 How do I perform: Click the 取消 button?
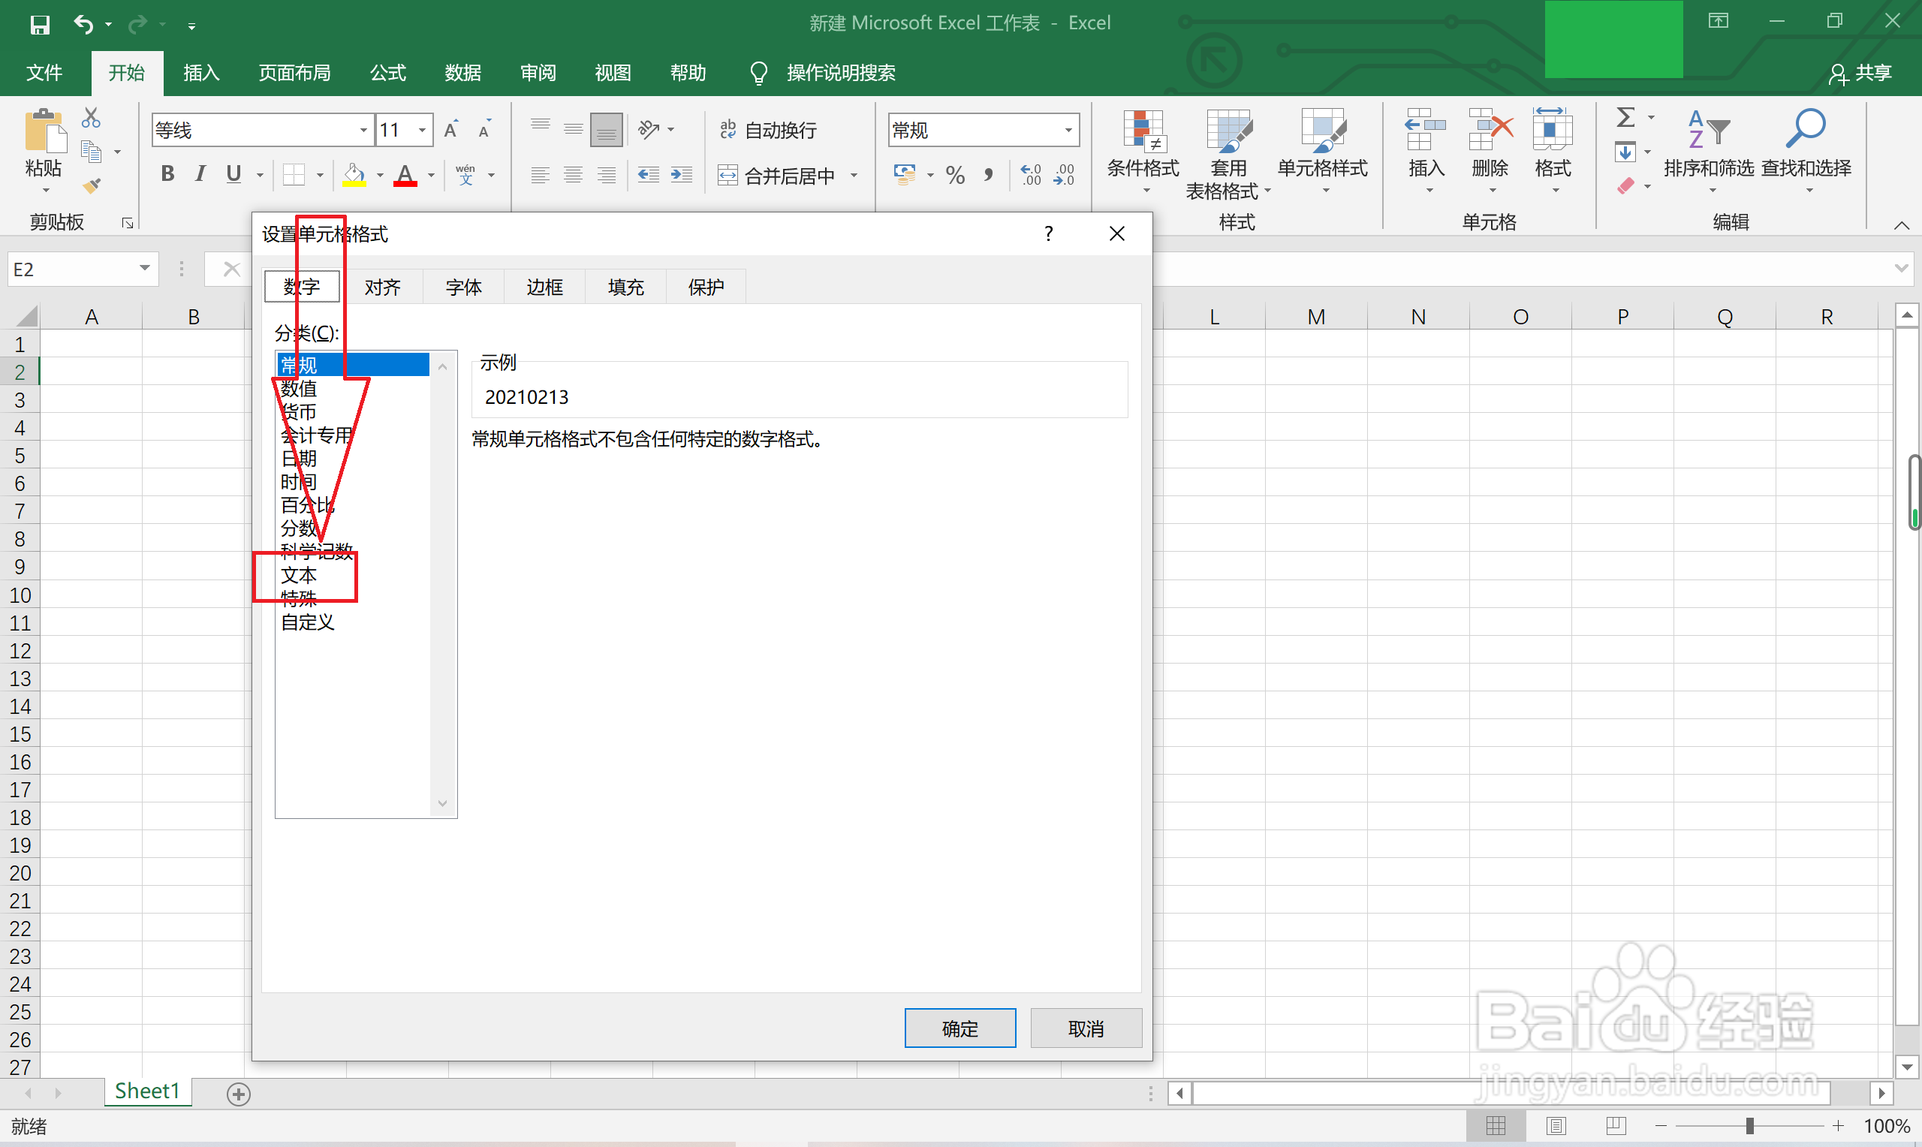coord(1085,1028)
